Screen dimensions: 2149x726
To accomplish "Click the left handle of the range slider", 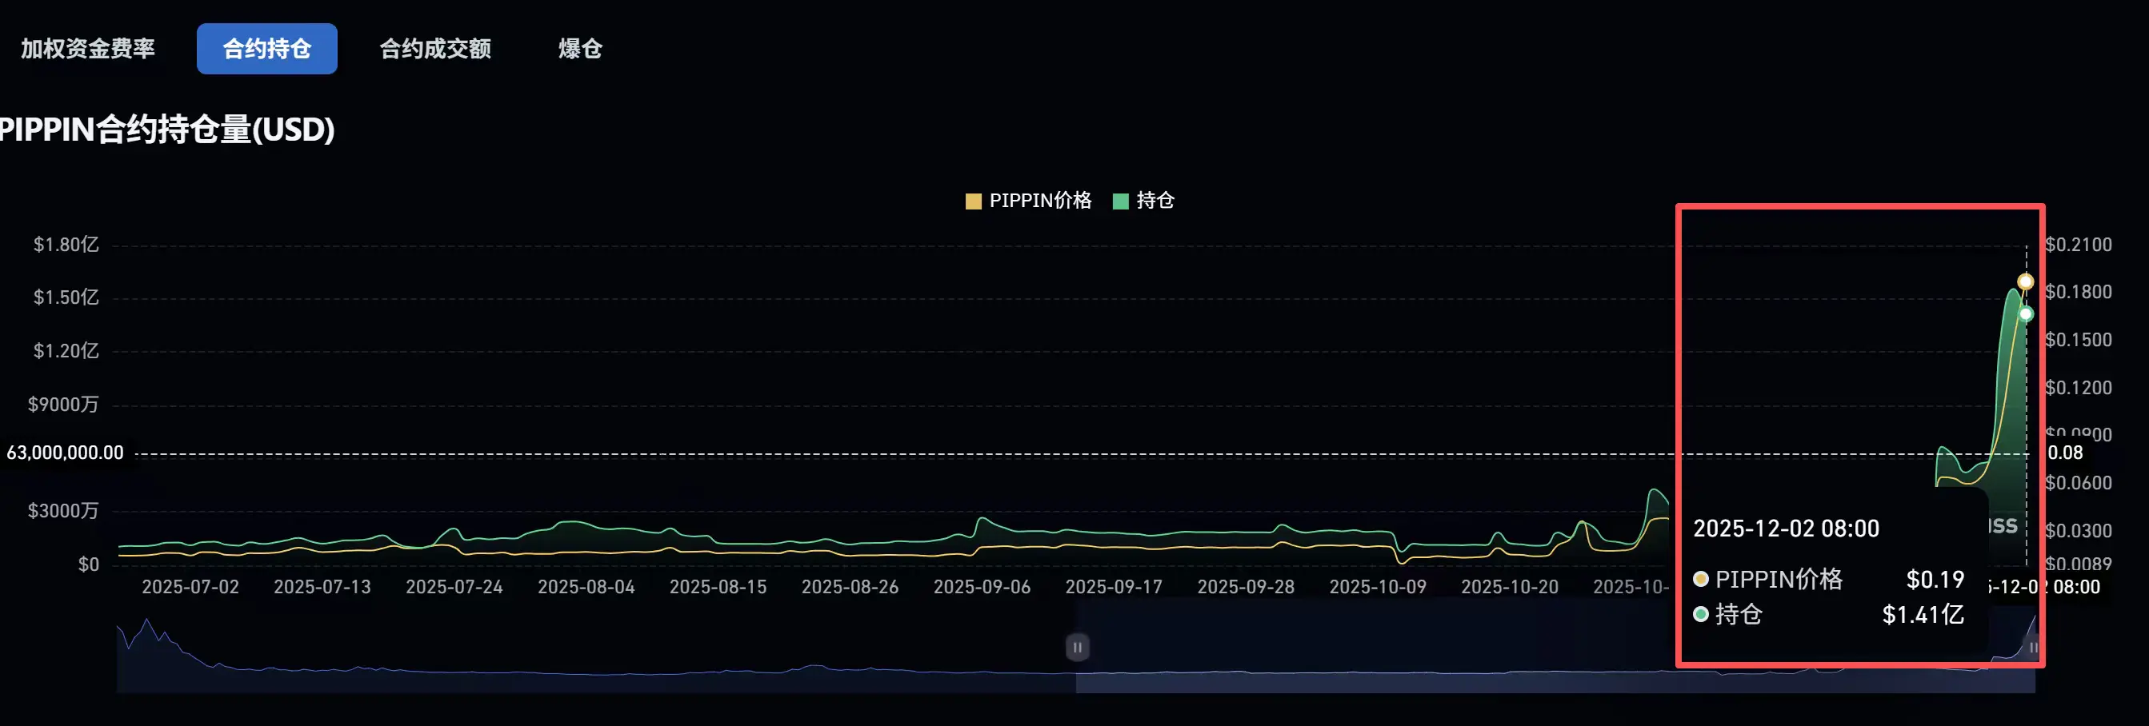I will point(1077,647).
